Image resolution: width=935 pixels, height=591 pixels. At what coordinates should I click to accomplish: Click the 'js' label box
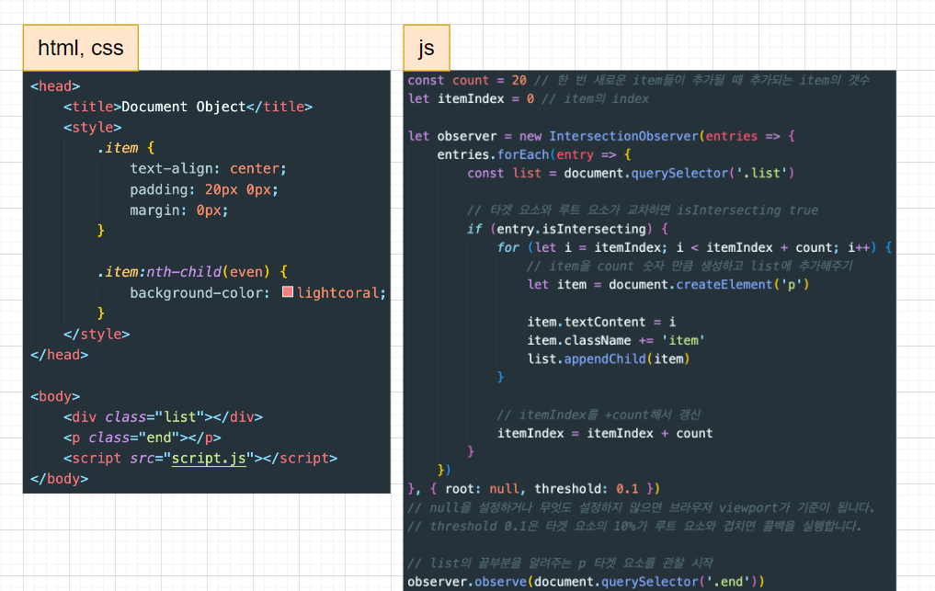click(x=427, y=48)
